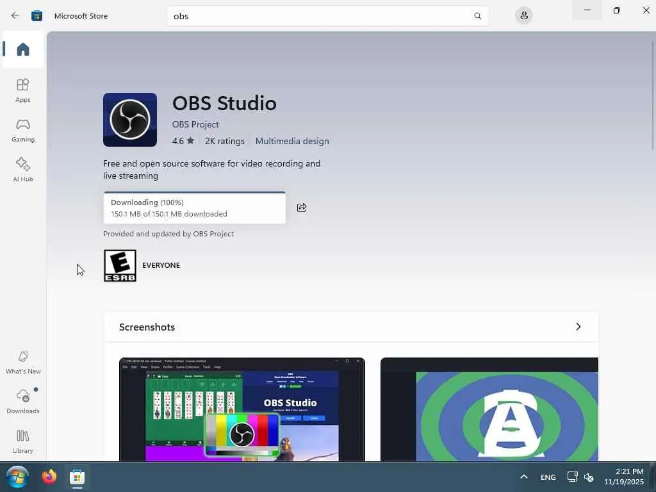This screenshot has height=492, width=656.
Task: Click the Downloading (100%) progress button
Action: click(195, 208)
